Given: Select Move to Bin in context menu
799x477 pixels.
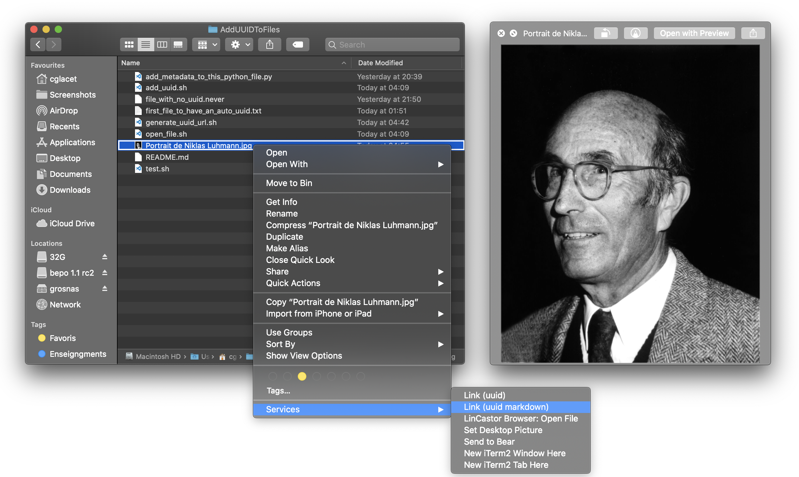Looking at the screenshot, I should [289, 183].
